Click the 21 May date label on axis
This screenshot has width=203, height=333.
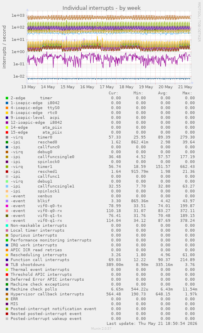point(185,87)
